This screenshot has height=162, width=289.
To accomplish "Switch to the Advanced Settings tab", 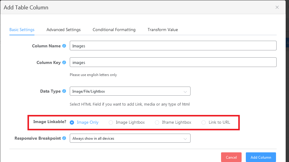I will (63, 30).
